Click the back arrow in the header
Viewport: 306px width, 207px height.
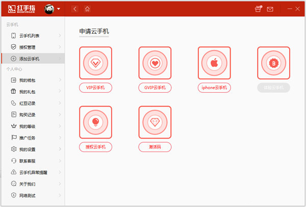pos(75,9)
